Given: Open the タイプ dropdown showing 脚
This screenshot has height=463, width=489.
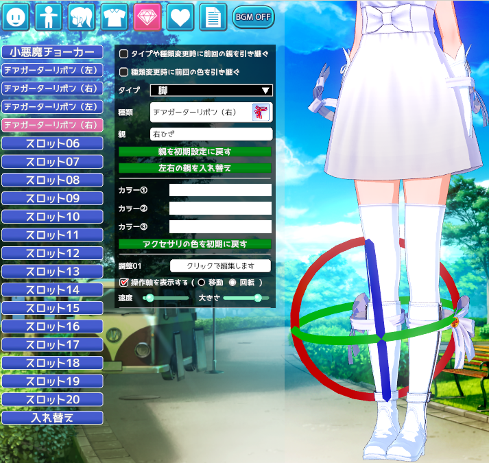Looking at the screenshot, I should click(211, 91).
